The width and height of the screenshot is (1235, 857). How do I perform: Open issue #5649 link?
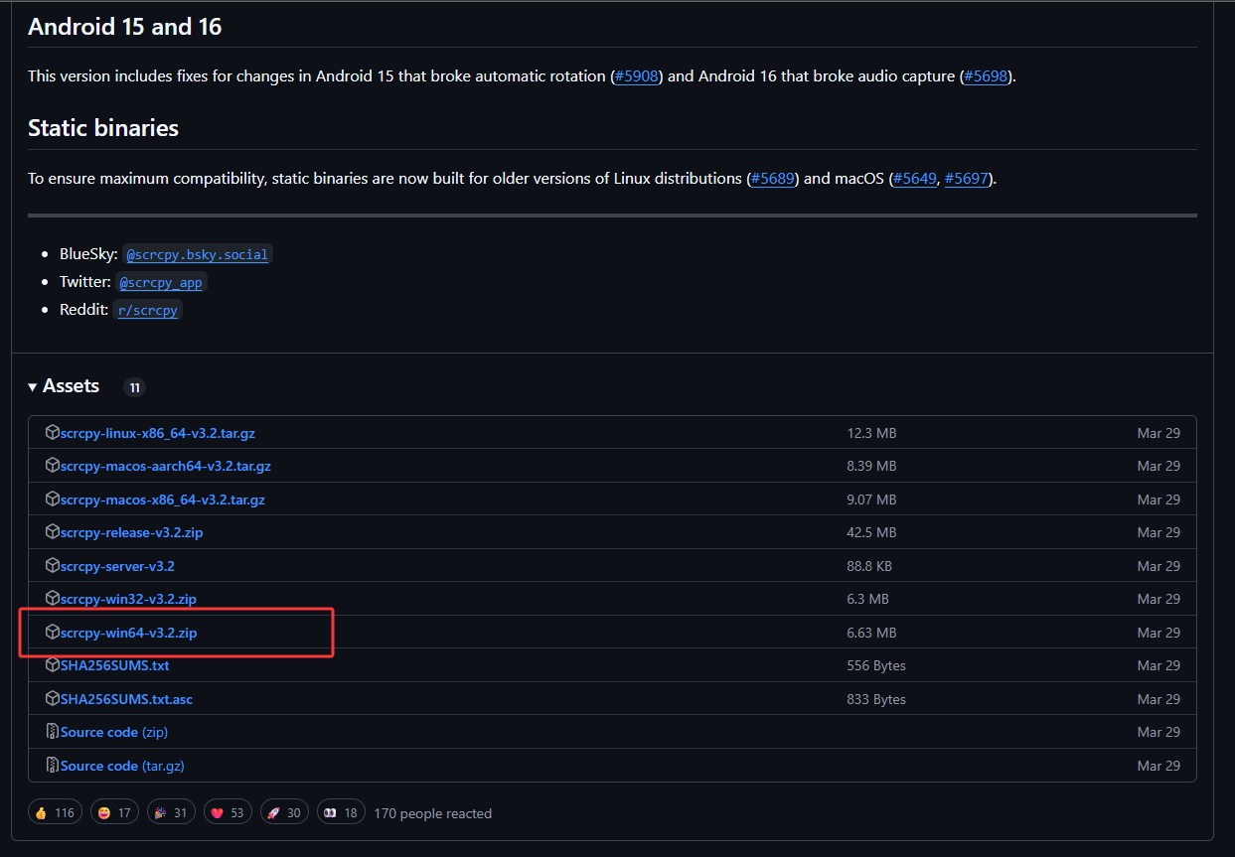pyautogui.click(x=915, y=179)
